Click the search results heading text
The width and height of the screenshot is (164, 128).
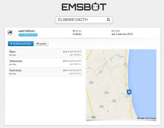point(27,31)
